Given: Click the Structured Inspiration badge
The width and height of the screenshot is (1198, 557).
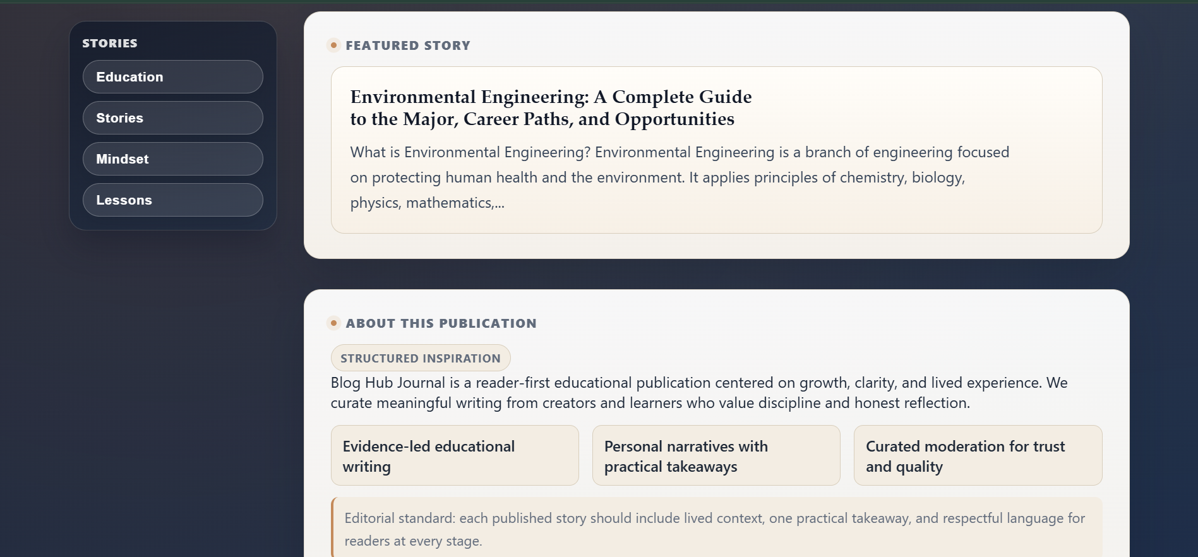Looking at the screenshot, I should click(421, 358).
